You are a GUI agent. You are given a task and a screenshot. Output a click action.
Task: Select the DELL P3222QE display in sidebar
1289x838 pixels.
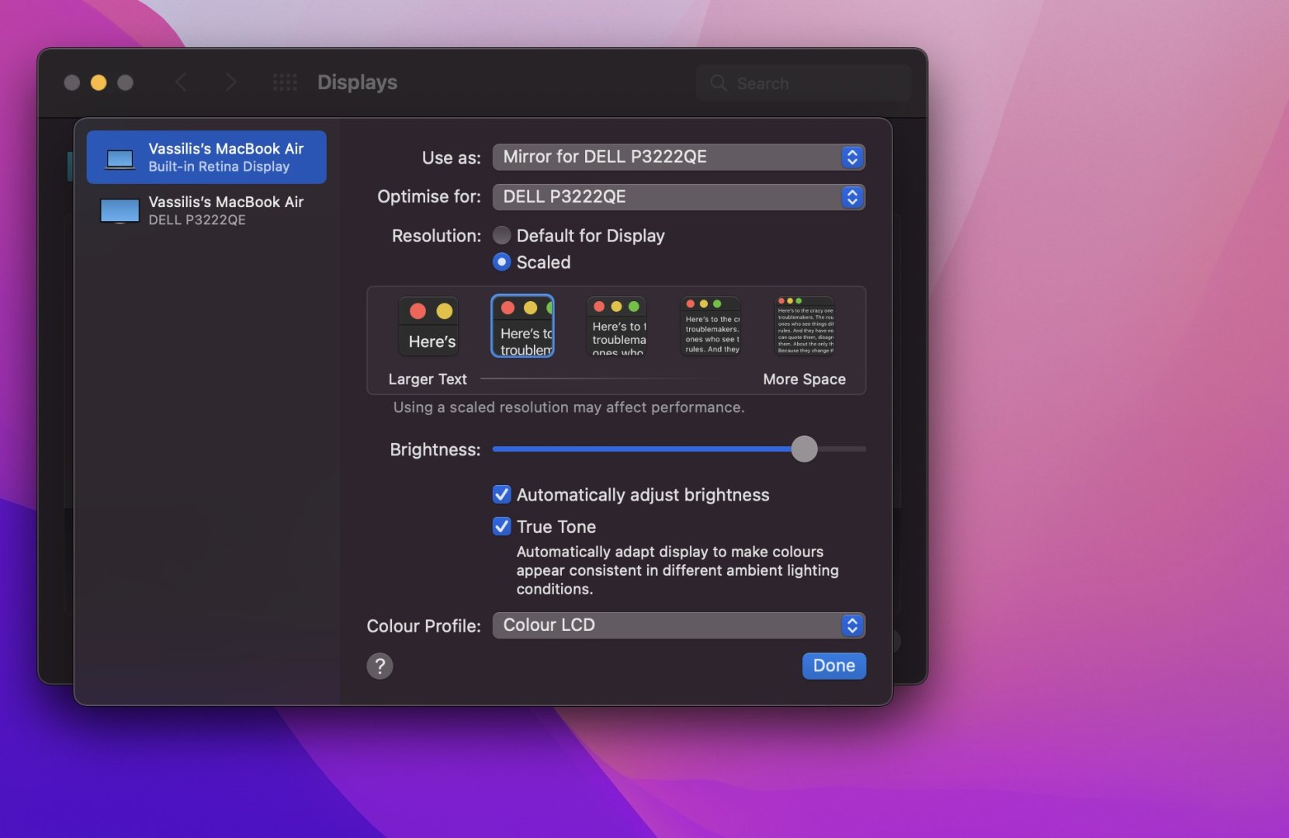[x=206, y=210]
